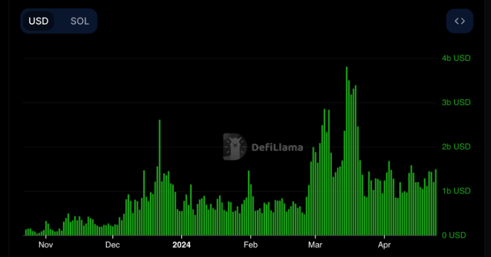Click the Dec label on time axis
The height and width of the screenshot is (257, 491).
[113, 245]
